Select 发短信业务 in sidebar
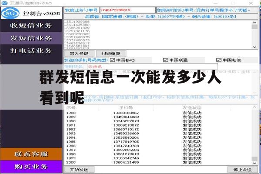This screenshot has width=261, height=174. pos(31,38)
